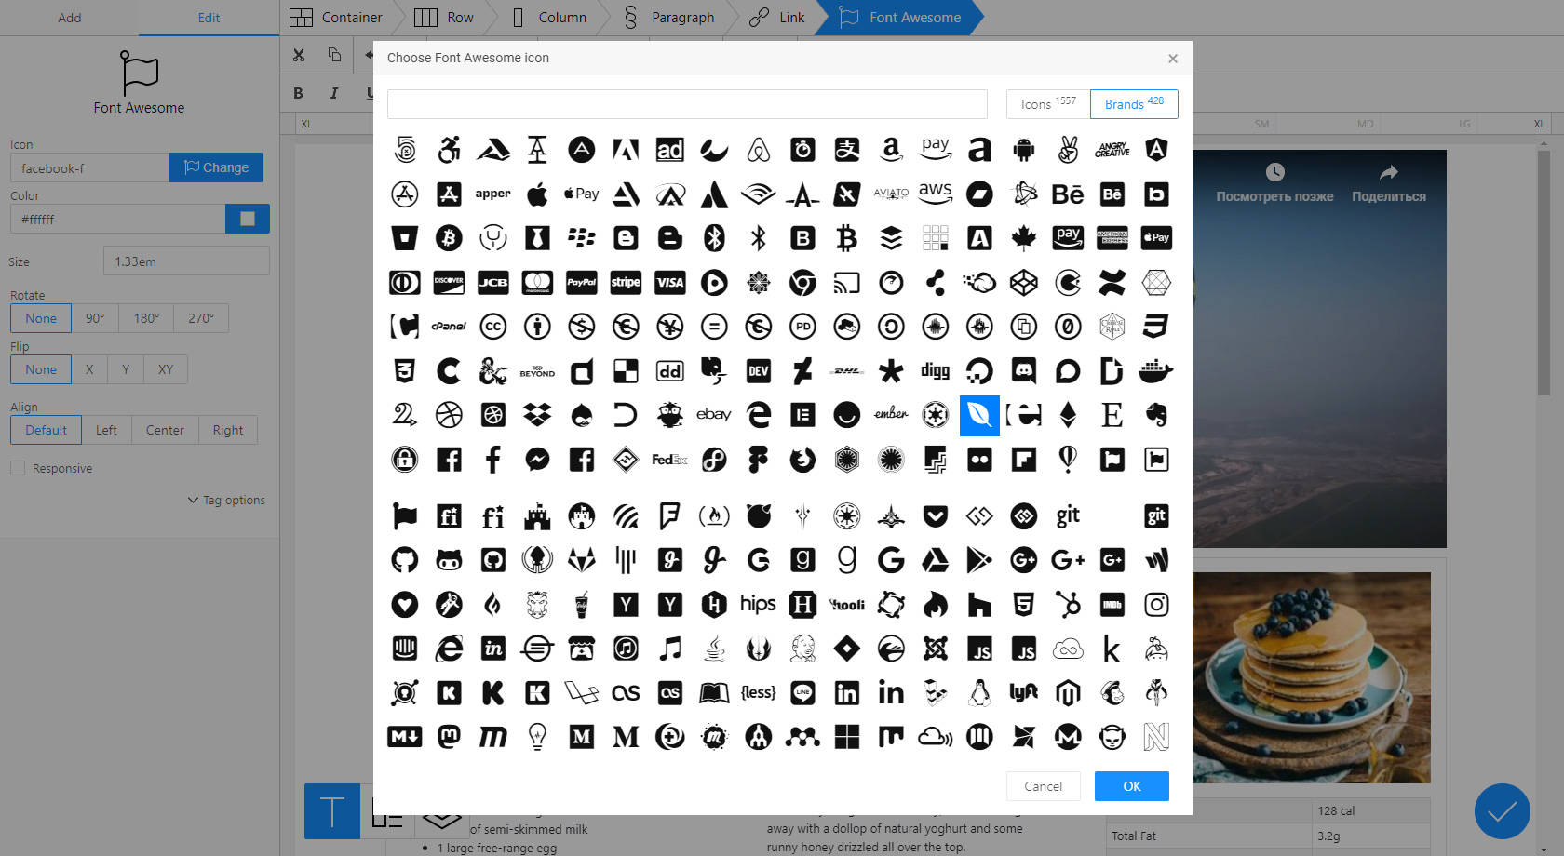Viewport: 1564px width, 856px height.
Task: Click the pancakes photo thumbnail
Action: click(x=1311, y=677)
